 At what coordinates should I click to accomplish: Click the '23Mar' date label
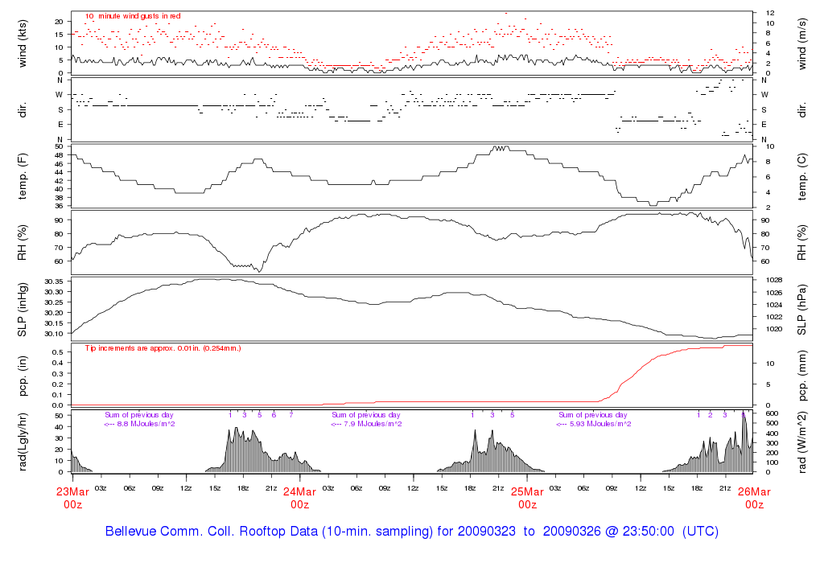point(72,492)
